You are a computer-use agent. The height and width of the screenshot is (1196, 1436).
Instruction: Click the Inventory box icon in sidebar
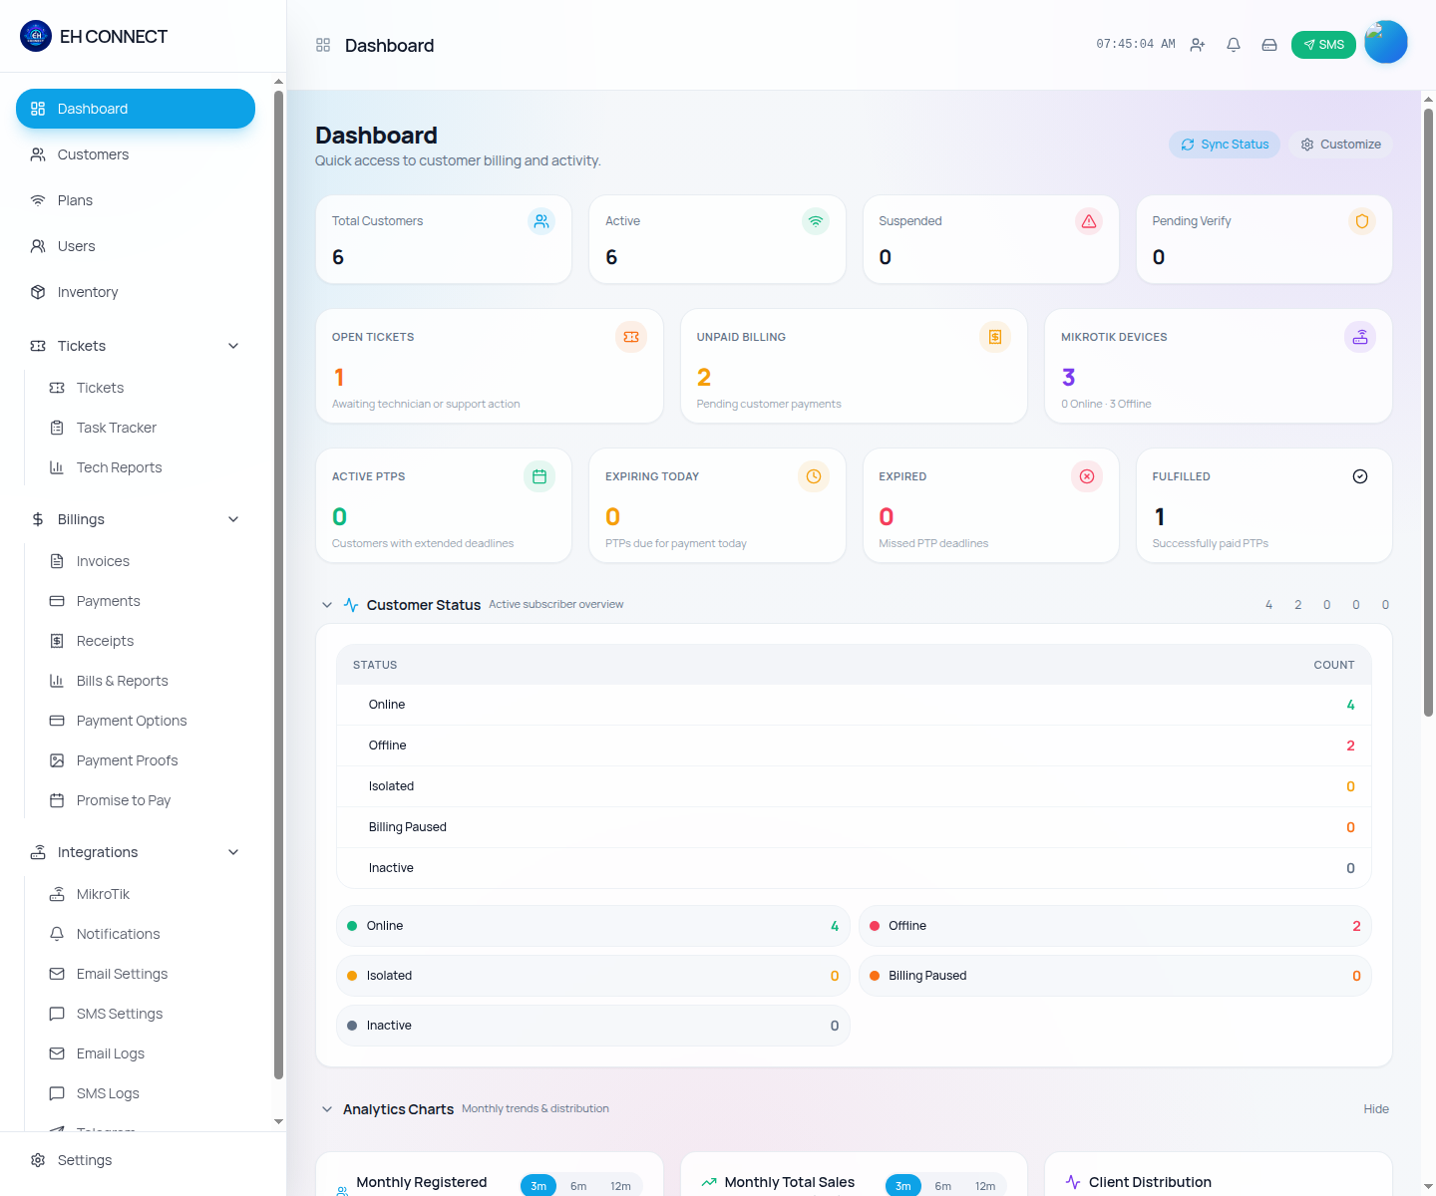point(38,292)
